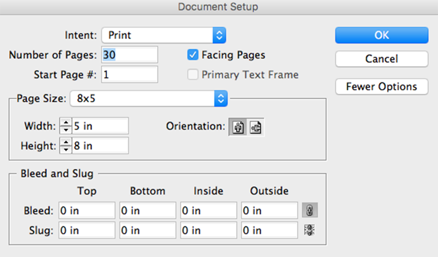The image size is (438, 257).
Task: Open the Page Size dropdown
Action: tap(148, 99)
